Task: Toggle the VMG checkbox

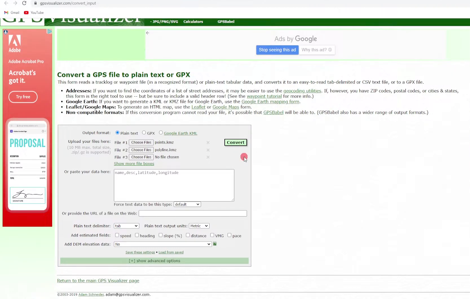Action: tap(212, 235)
